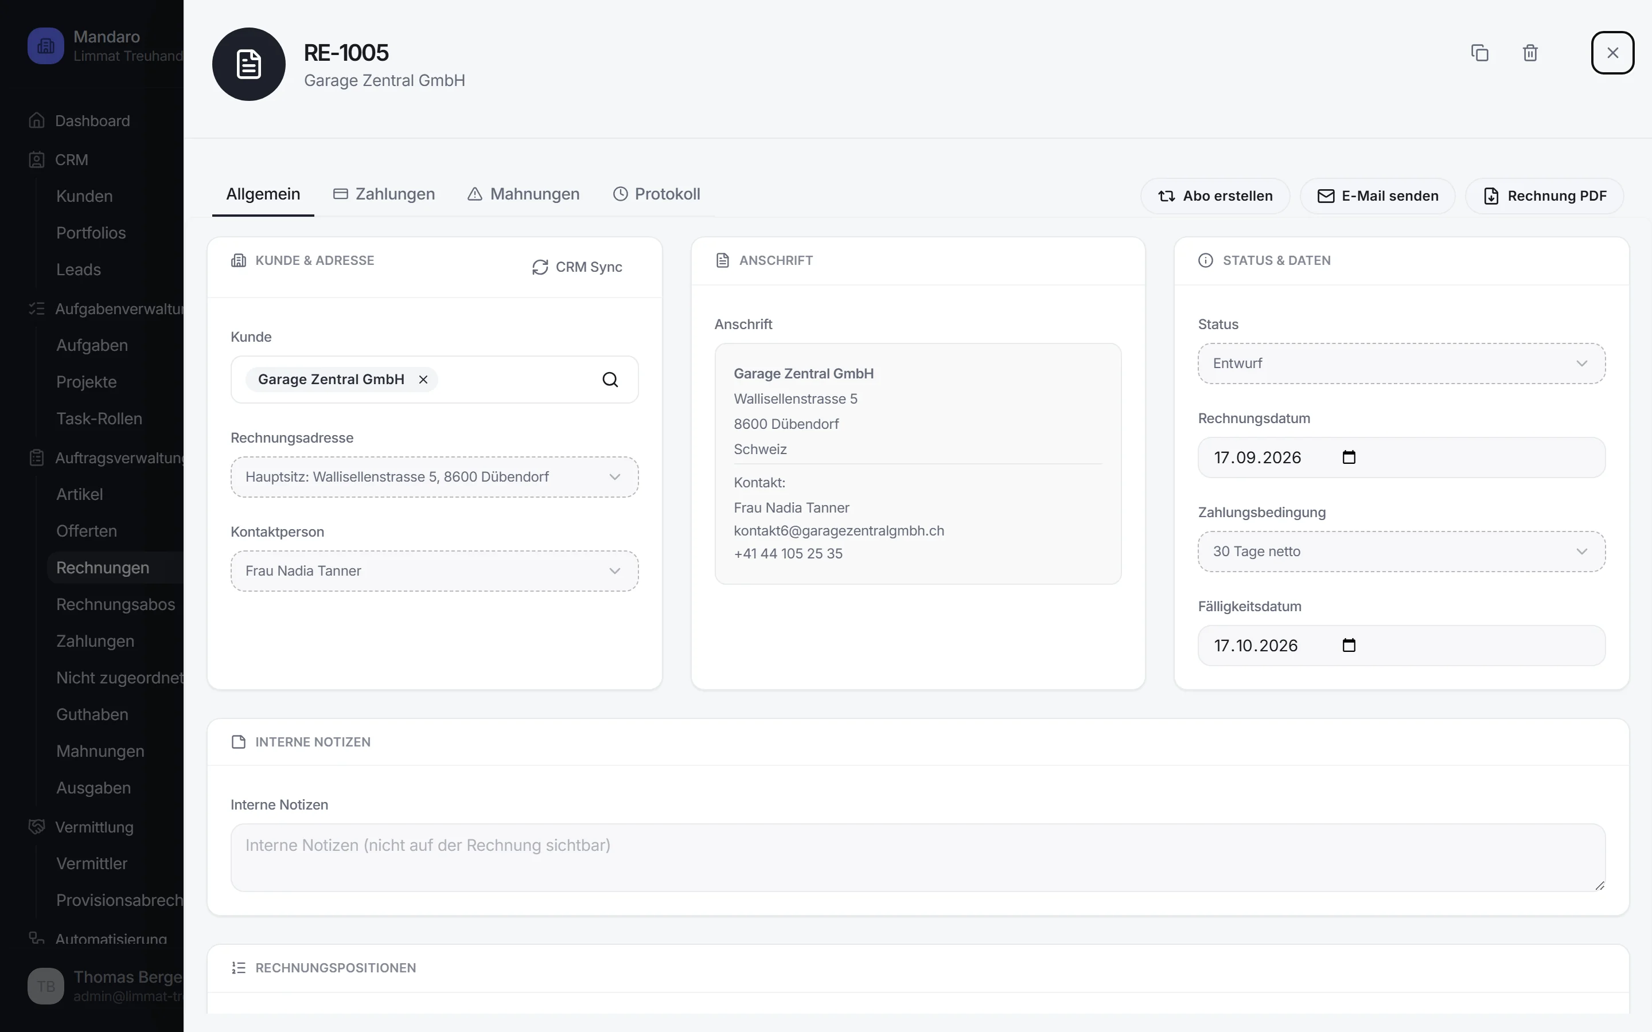Open calendar picker for Rechnungsdatum
This screenshot has width=1652, height=1032.
1349,458
